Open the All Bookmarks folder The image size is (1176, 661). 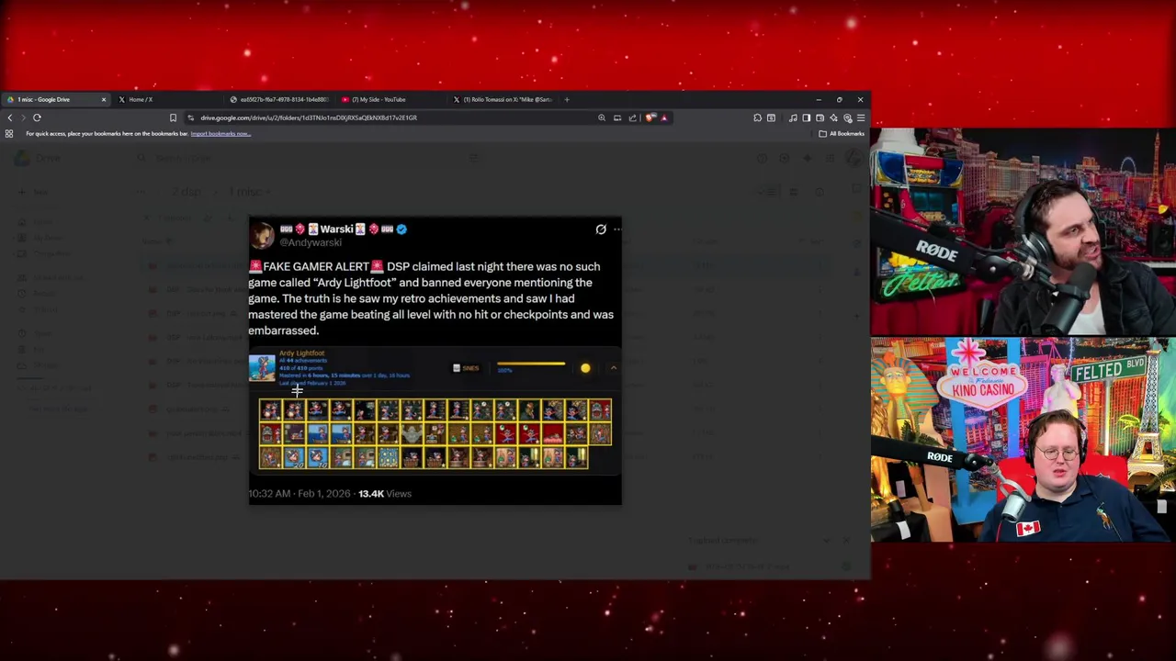click(842, 133)
